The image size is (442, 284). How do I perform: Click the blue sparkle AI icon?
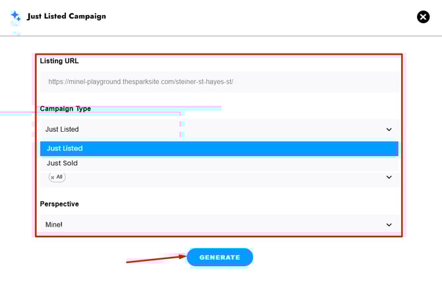click(x=16, y=16)
